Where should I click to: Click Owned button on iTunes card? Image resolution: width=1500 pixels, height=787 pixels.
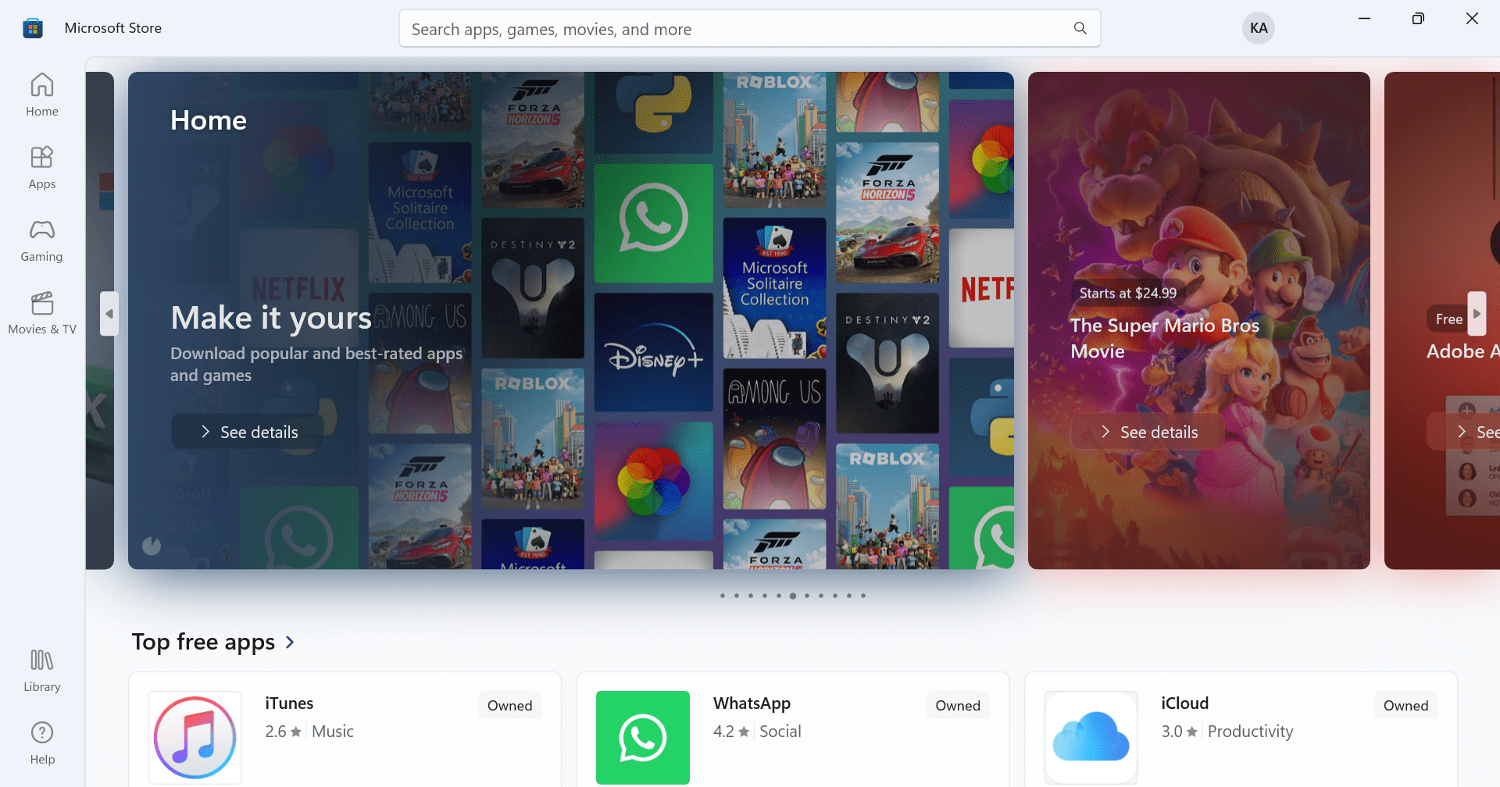[509, 705]
